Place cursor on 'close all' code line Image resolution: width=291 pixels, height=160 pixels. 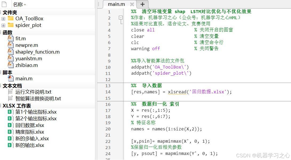coord(143,30)
